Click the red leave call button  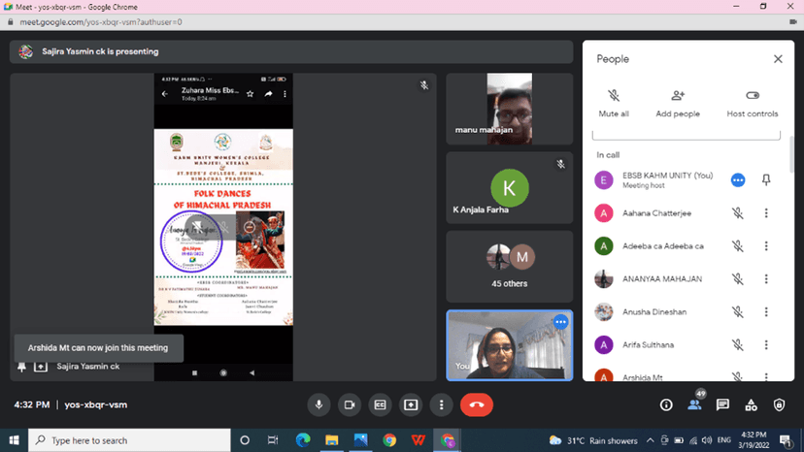coord(477,404)
